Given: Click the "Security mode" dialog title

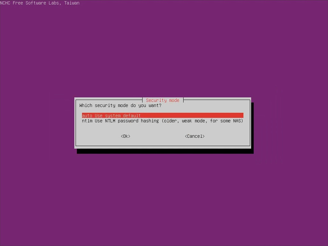Looking at the screenshot, I should pos(163,100).
